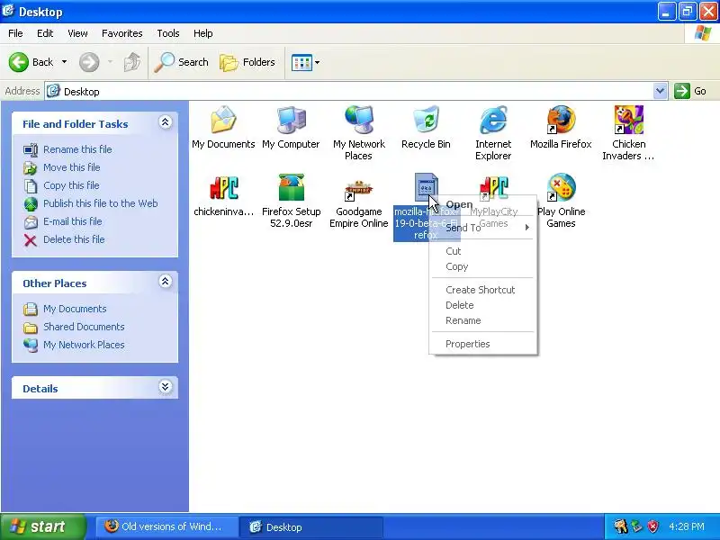Viewport: 720px width, 540px height.
Task: Open the Search toolbar button
Action: coord(182,62)
